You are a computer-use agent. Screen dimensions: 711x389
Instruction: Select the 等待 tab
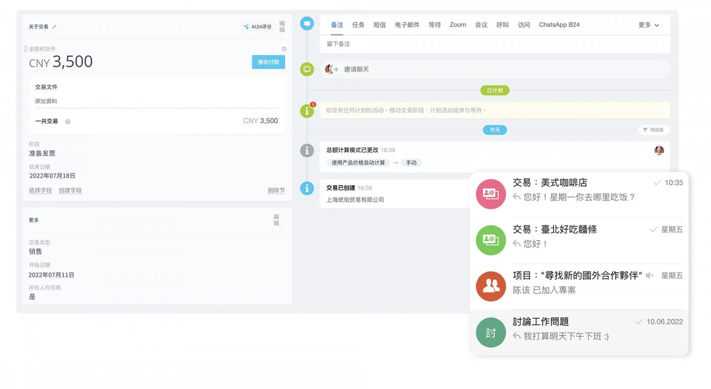pyautogui.click(x=435, y=25)
